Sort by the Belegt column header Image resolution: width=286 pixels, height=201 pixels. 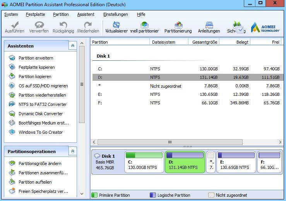pos(235,42)
